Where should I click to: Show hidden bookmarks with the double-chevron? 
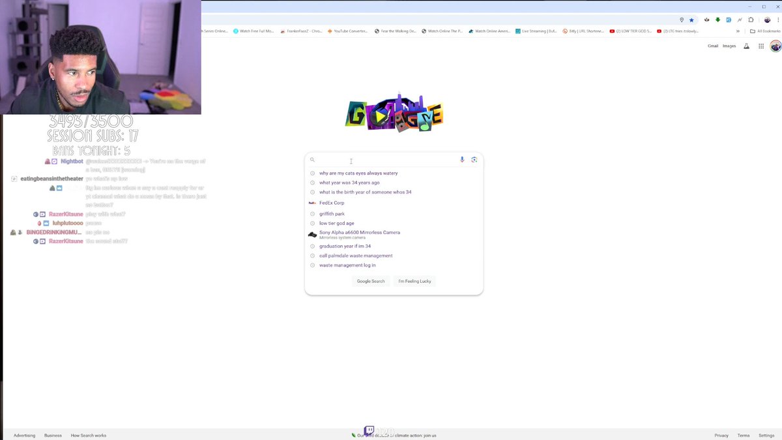point(738,31)
